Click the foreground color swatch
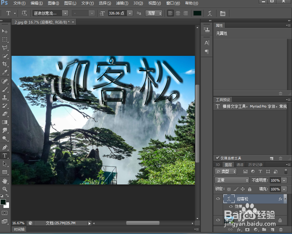This screenshot has height=234, width=292. click(3, 202)
